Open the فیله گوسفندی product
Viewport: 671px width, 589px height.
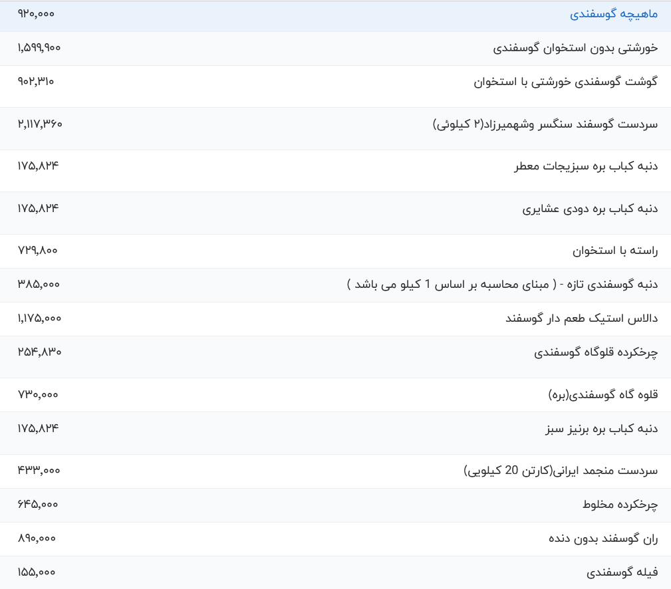point(622,572)
